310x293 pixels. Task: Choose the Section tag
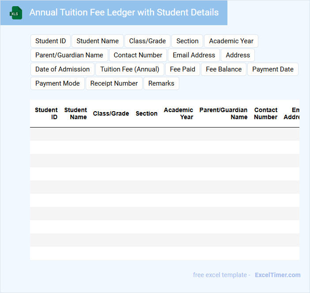[x=187, y=41]
